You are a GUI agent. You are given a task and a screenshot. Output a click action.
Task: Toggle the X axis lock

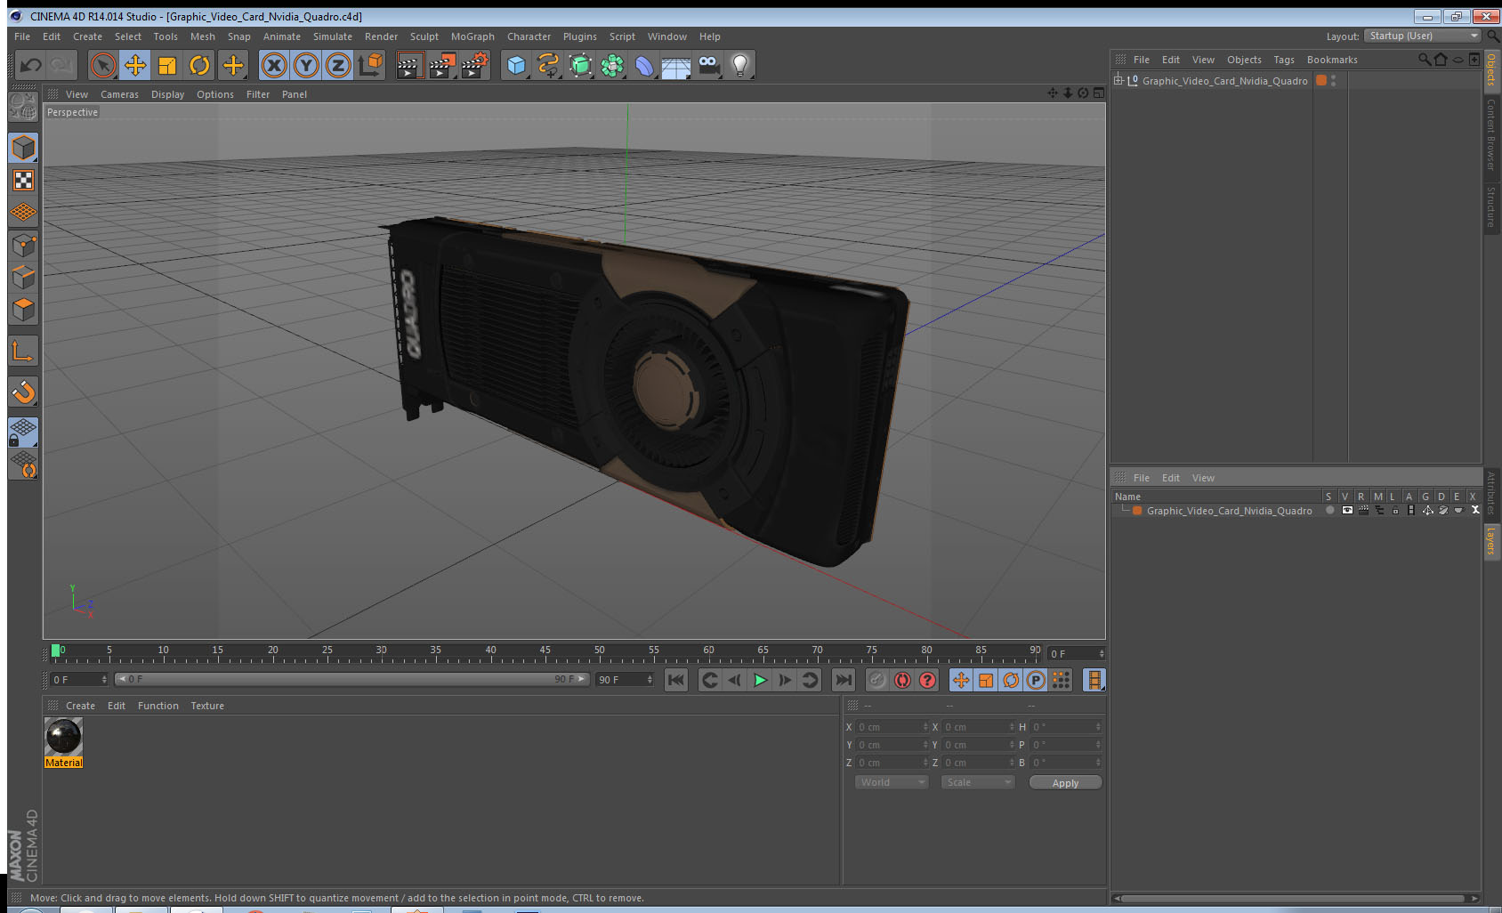click(274, 65)
